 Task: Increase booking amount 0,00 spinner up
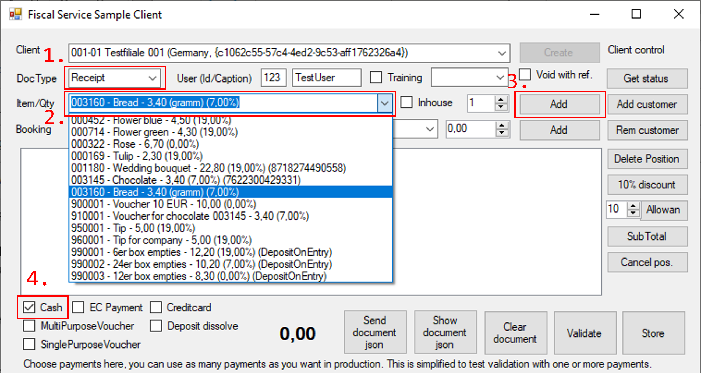(502, 125)
